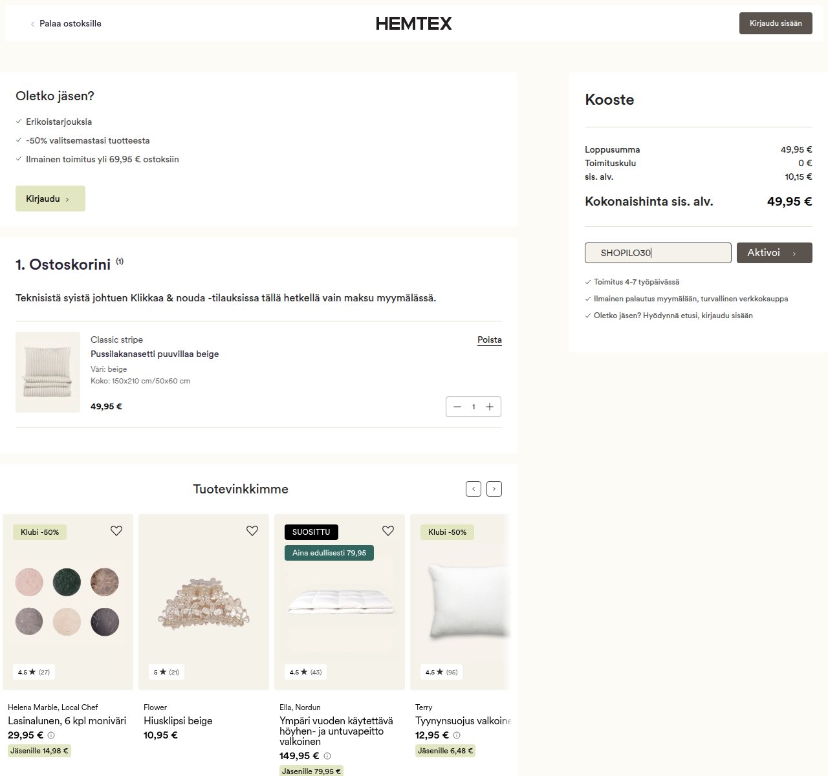Click the Tuotevinkkimme heading
Image resolution: width=828 pixels, height=776 pixels.
tap(241, 489)
